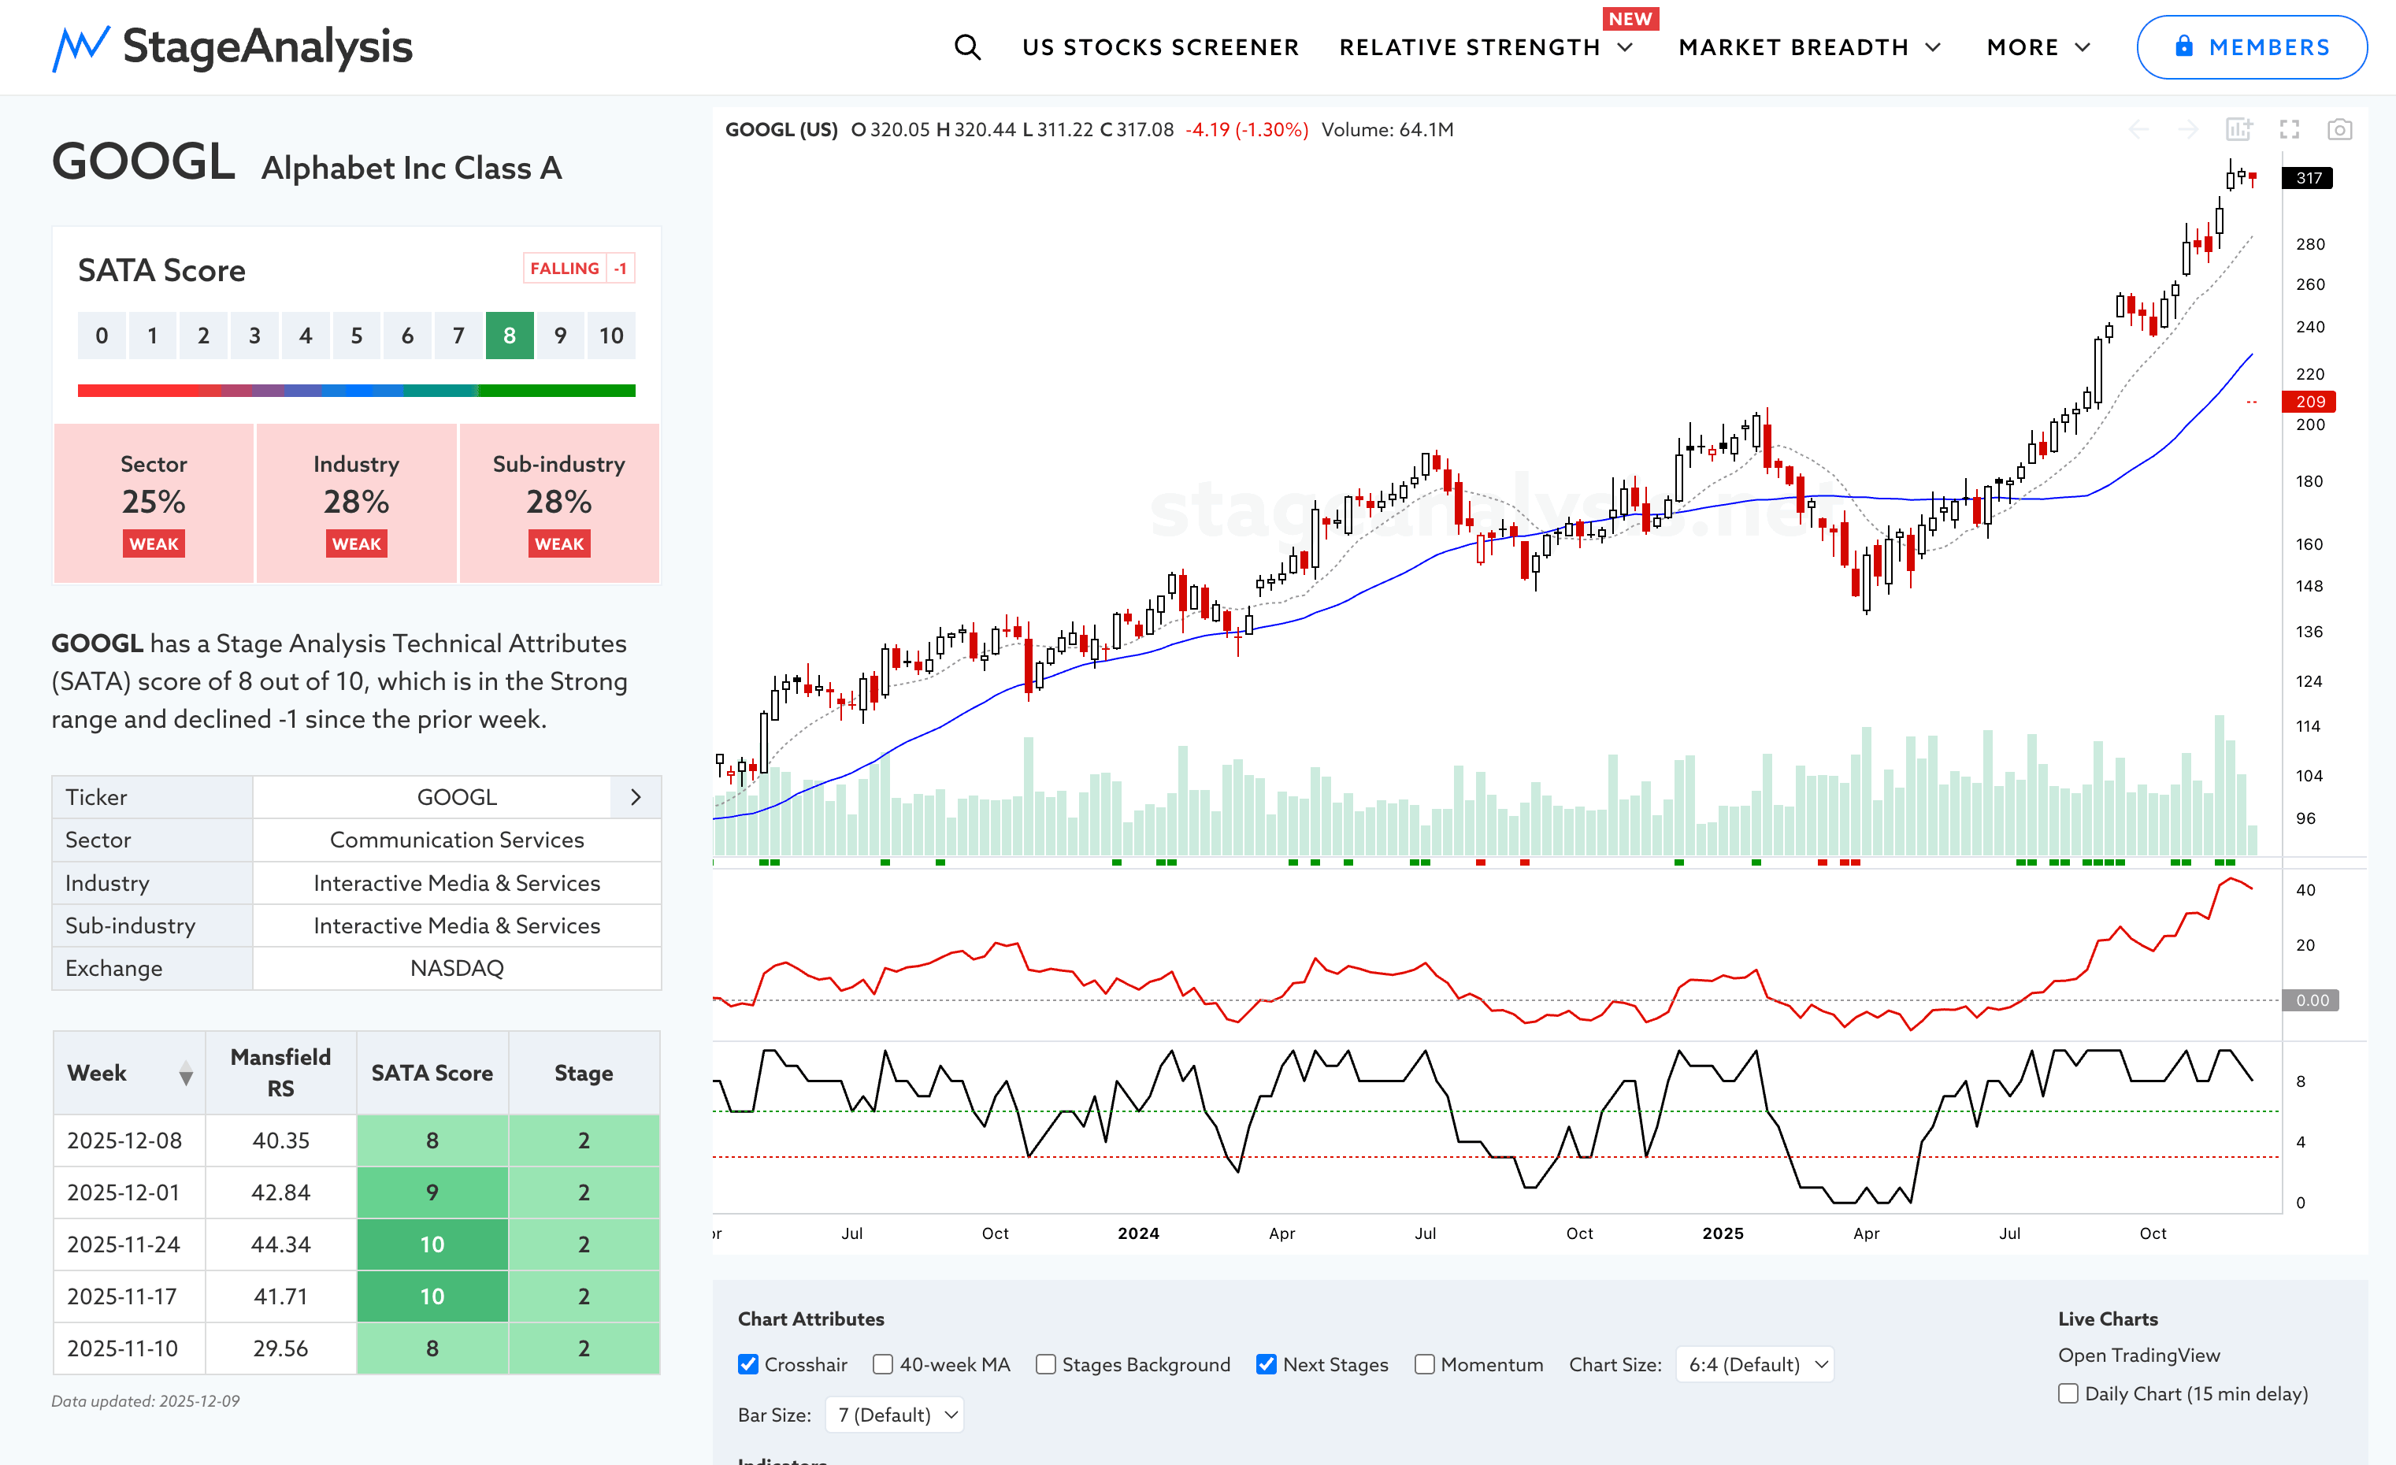Viewport: 2396px width, 1465px height.
Task: Enable Daily Chart 15 min delay checkbox
Action: point(2068,1393)
